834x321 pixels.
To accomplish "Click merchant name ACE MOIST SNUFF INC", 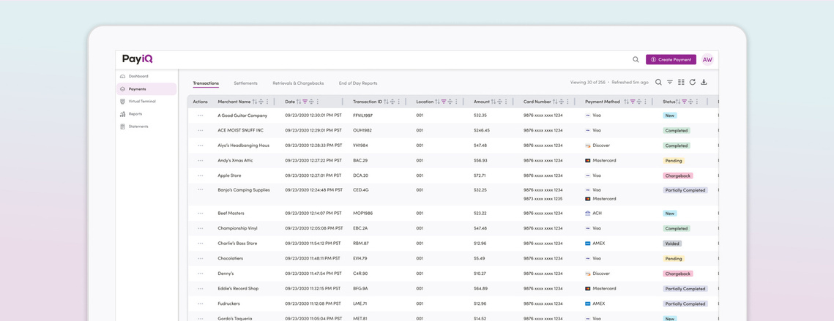I will [x=240, y=130].
